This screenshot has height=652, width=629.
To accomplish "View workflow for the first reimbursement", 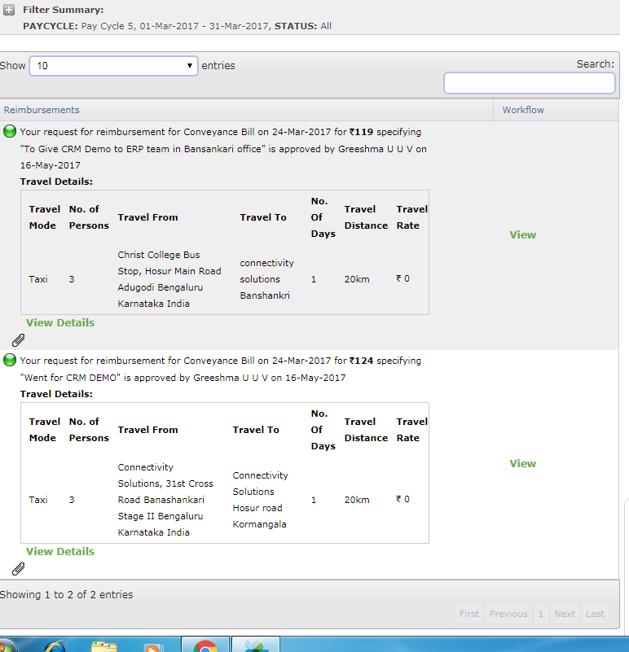I will (x=522, y=235).
